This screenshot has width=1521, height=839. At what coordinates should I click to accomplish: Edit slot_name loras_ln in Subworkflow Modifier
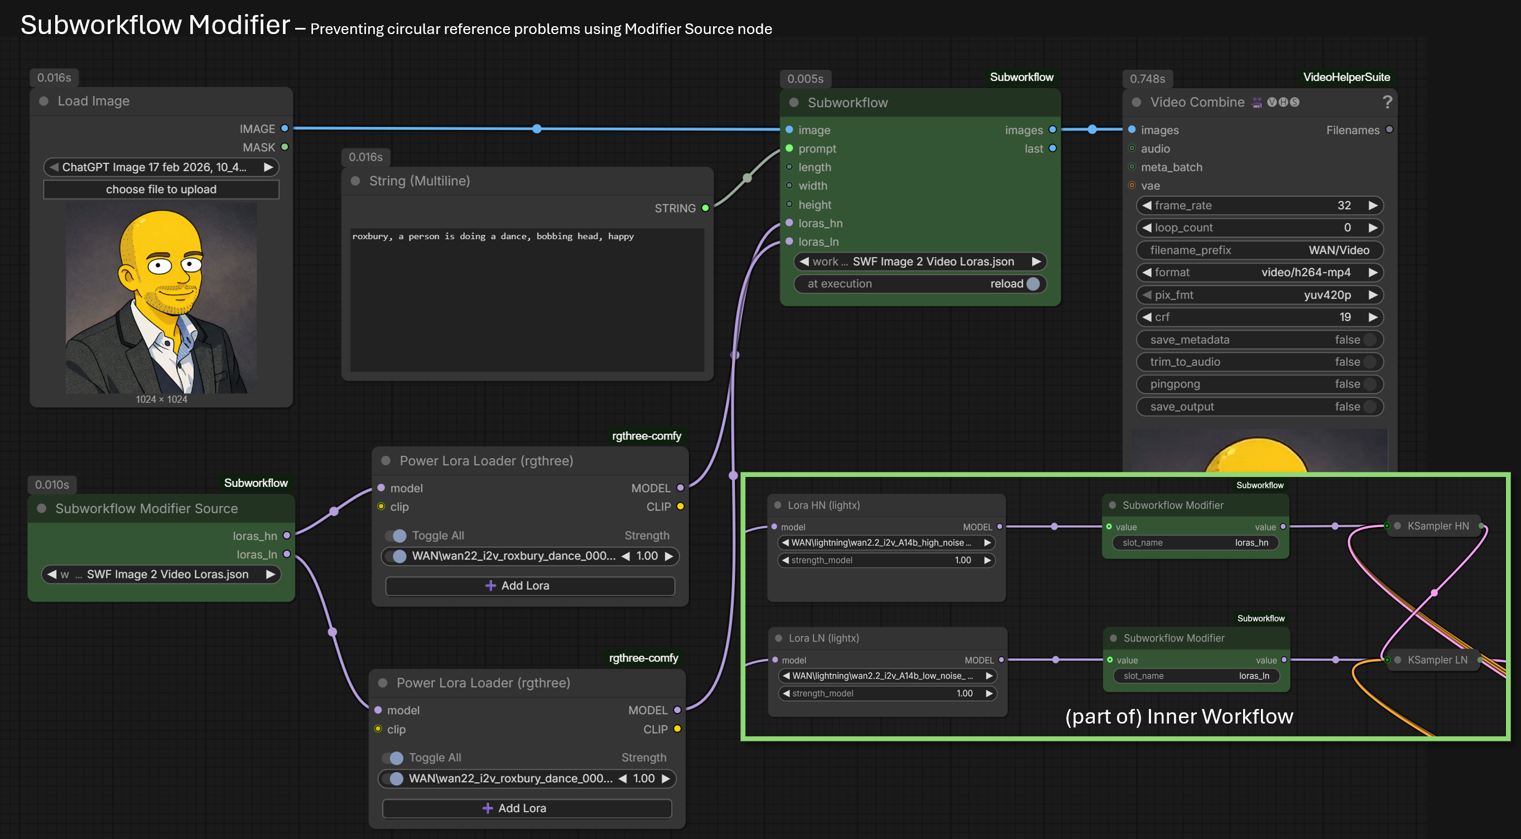tap(1196, 676)
